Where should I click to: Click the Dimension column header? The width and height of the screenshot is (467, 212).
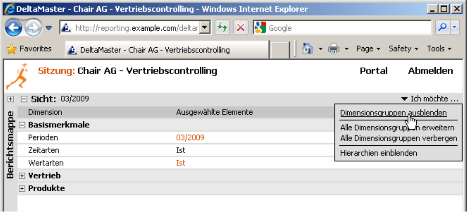45,112
